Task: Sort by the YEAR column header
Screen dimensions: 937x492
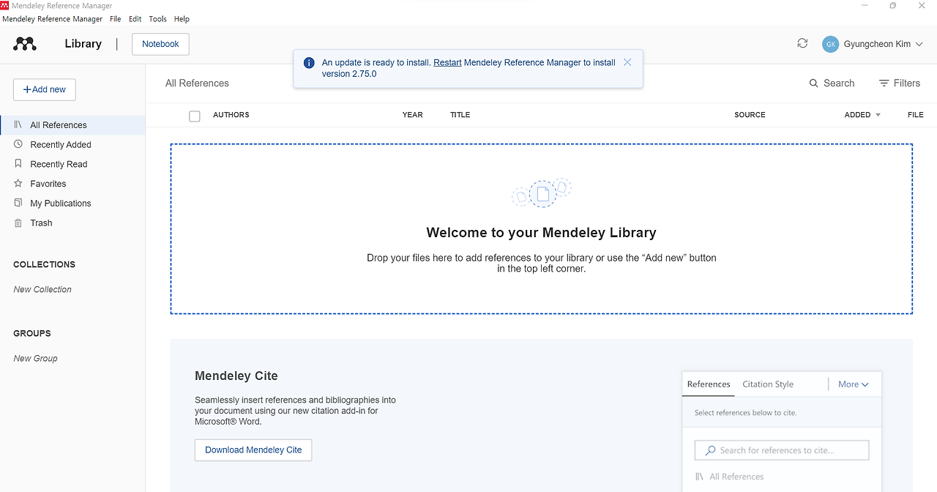Action: point(413,115)
